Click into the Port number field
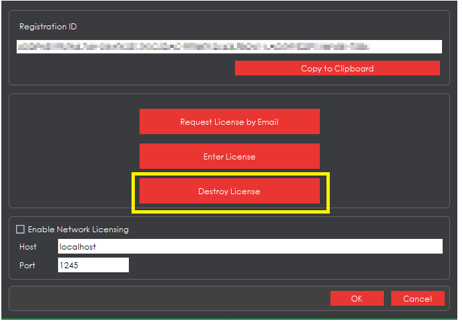The height and width of the screenshot is (323, 462). pyautogui.click(x=92, y=266)
